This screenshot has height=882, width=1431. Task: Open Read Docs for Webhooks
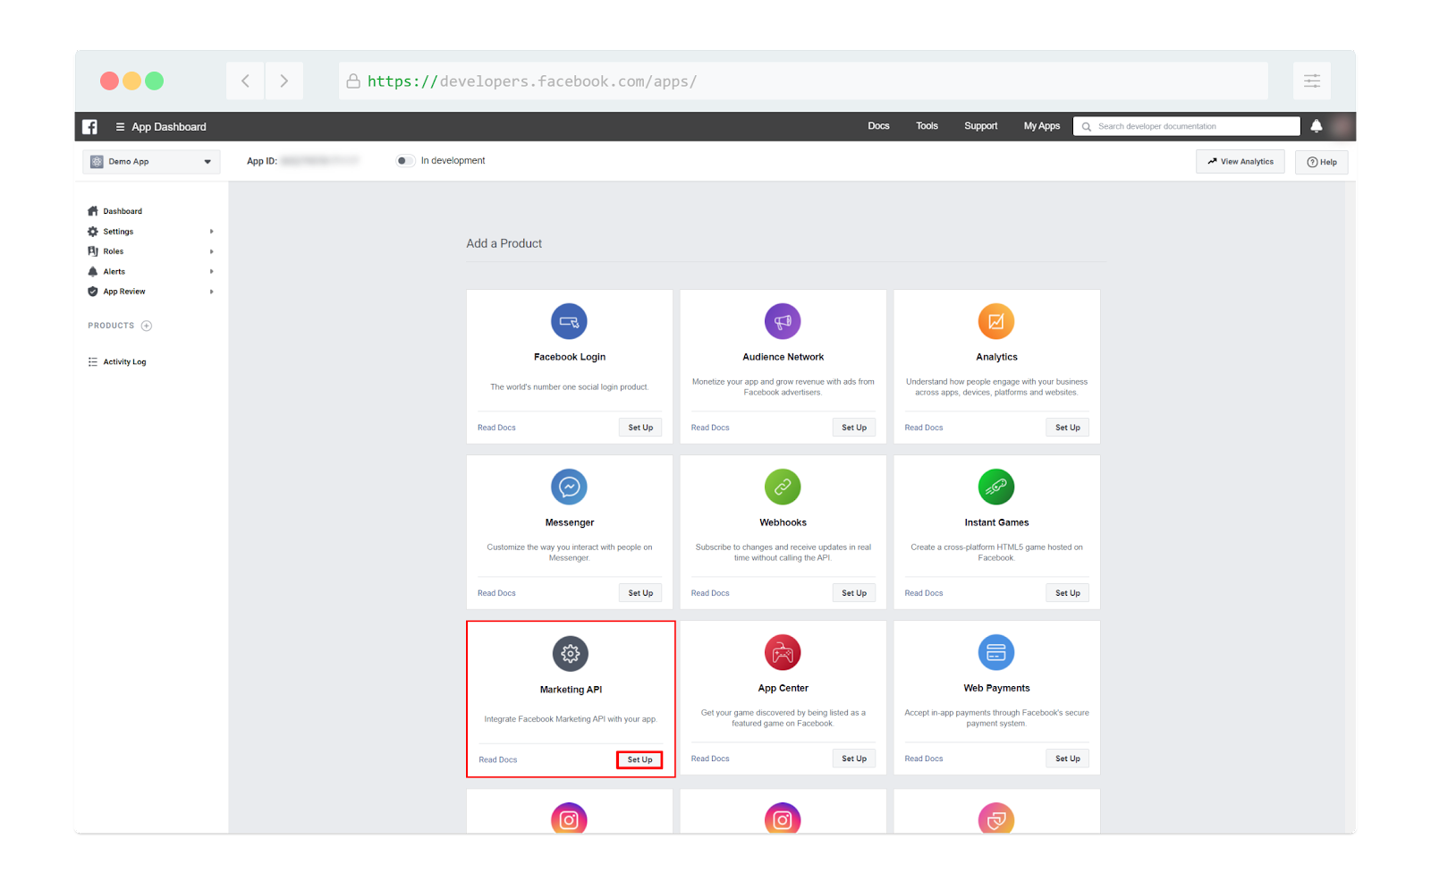pyautogui.click(x=710, y=593)
